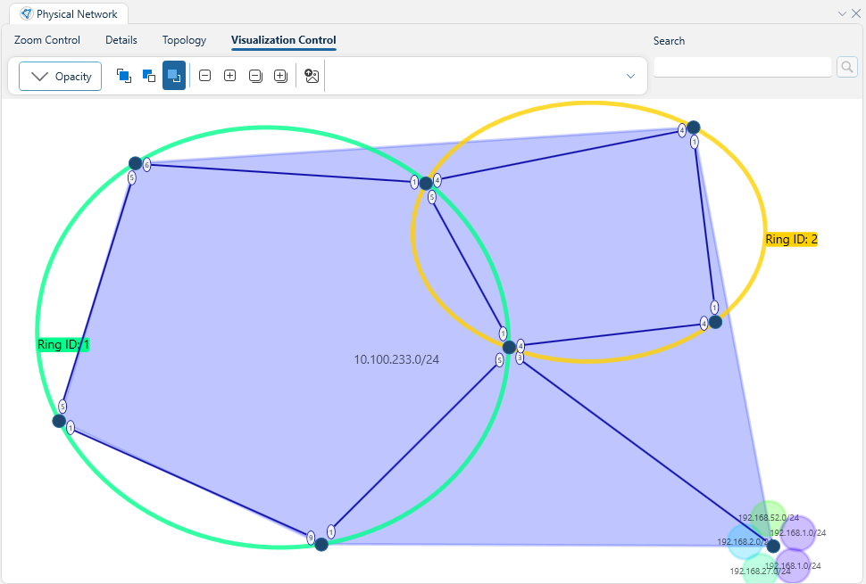Expand the empty combo box beside the toolbar
Image resolution: width=866 pixels, height=584 pixels.
coord(630,76)
